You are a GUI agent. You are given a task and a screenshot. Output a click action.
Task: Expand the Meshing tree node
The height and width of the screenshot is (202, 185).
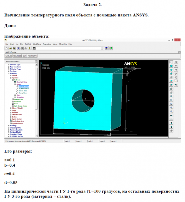(x=9, y=125)
